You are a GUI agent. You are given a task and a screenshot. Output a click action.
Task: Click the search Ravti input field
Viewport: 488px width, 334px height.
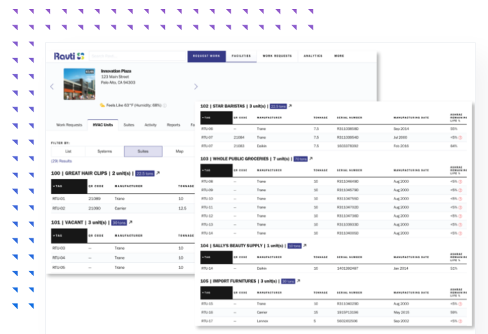(x=138, y=56)
